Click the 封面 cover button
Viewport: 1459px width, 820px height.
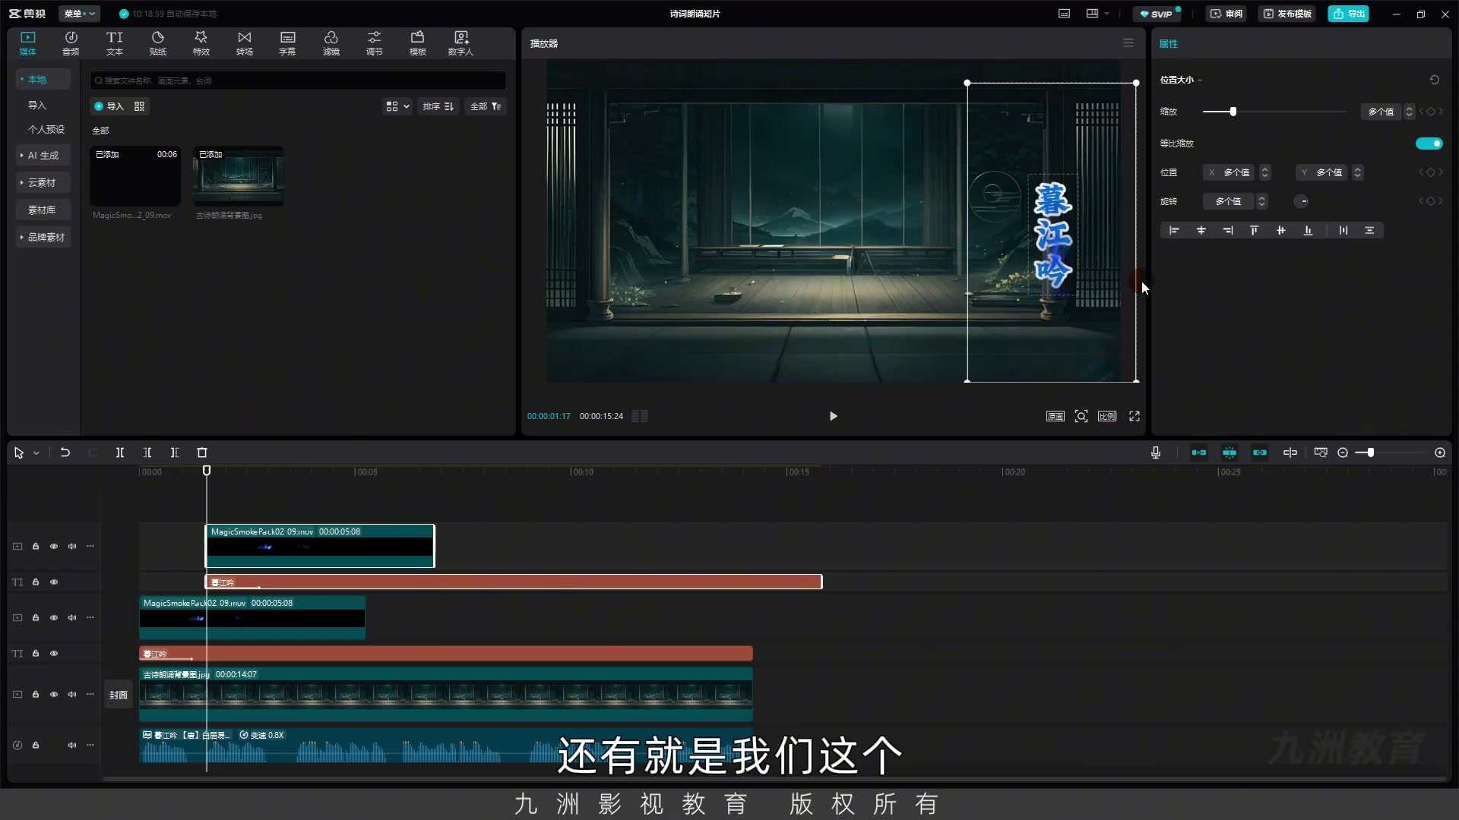point(118,695)
